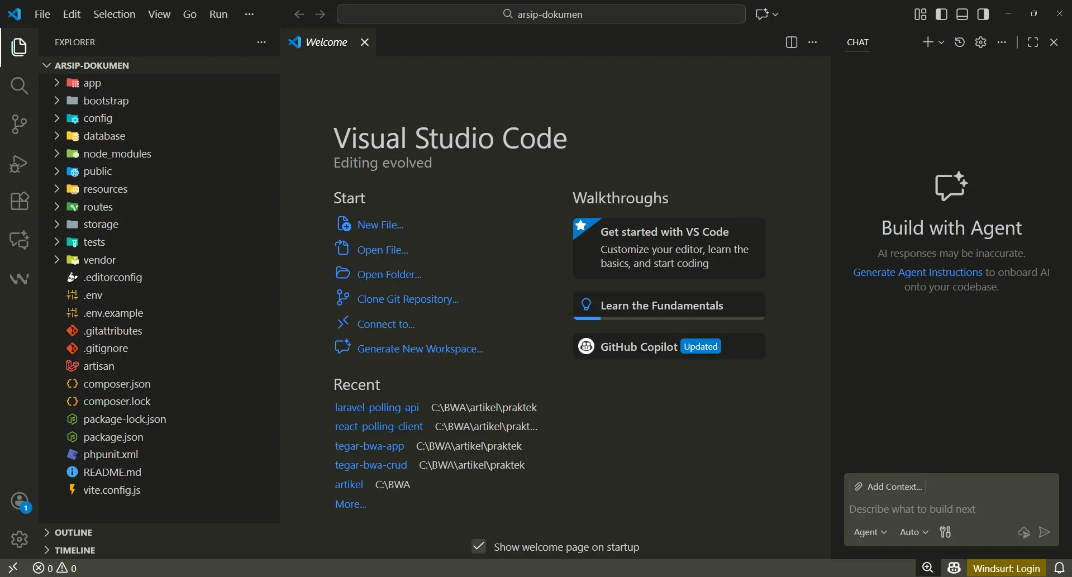Click the split editor right icon

pos(791,42)
